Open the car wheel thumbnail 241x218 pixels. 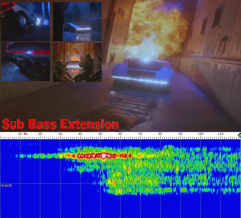pos(25,22)
